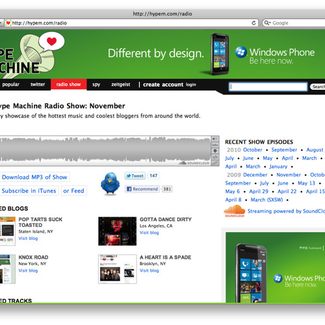Select the popular navigation item

click(11, 84)
